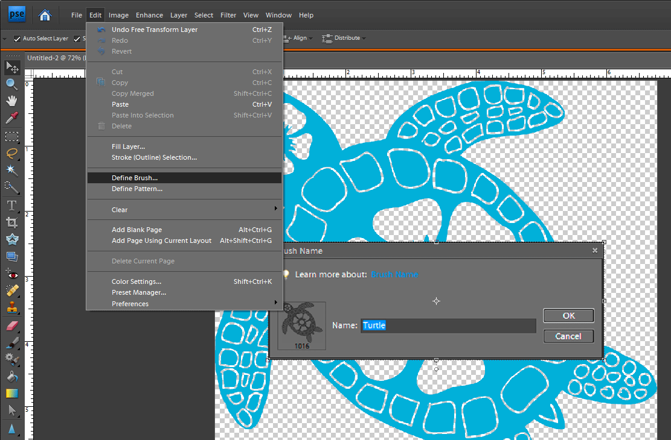This screenshot has width=671, height=440.
Task: Click the Home icon in the header
Action: coord(44,15)
